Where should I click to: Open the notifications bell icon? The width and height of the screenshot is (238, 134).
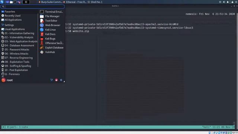click(228, 2)
